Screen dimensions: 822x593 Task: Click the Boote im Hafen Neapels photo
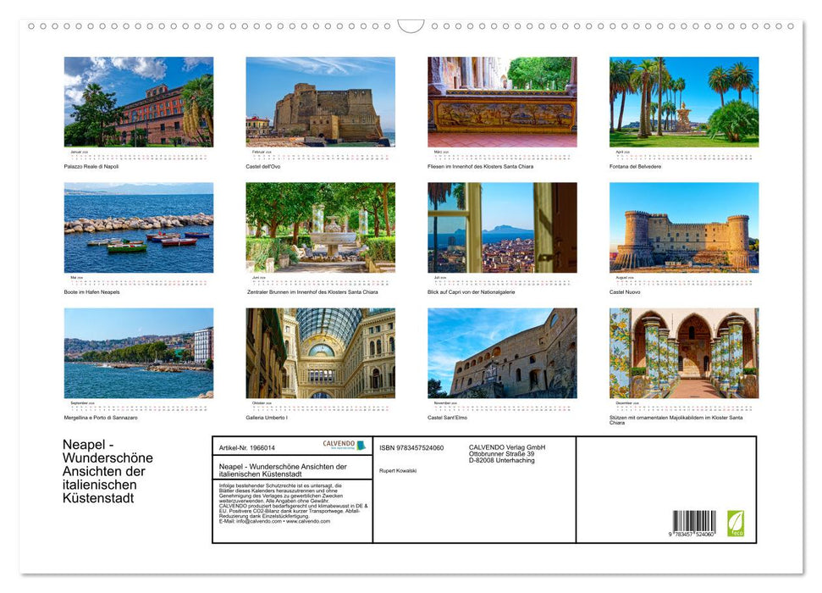click(x=139, y=227)
